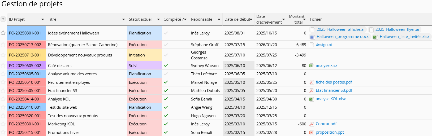This screenshot has width=432, height=136.
Task: Star the Café des arts row
Action: click(3, 65)
